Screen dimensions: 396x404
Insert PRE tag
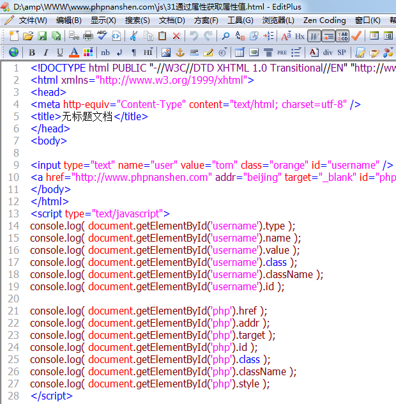pos(282,52)
